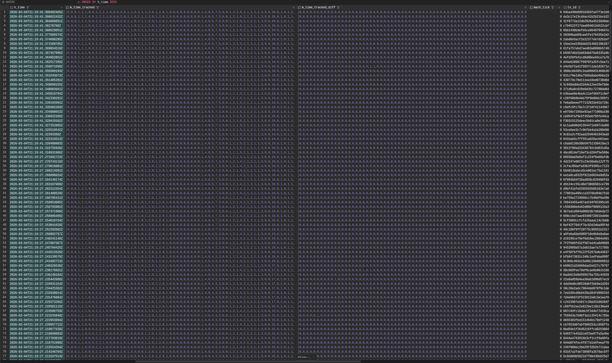Click the column type icon beside h_time

pos(12,7)
